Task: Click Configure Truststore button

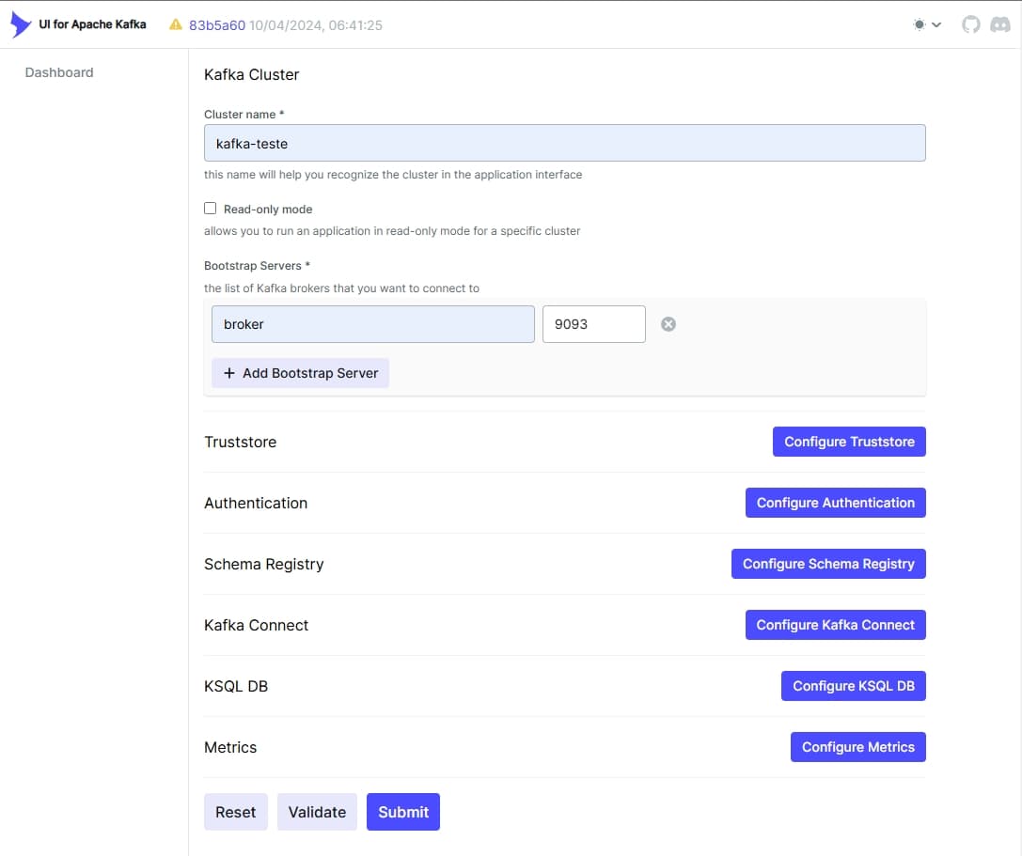Action: 849,442
